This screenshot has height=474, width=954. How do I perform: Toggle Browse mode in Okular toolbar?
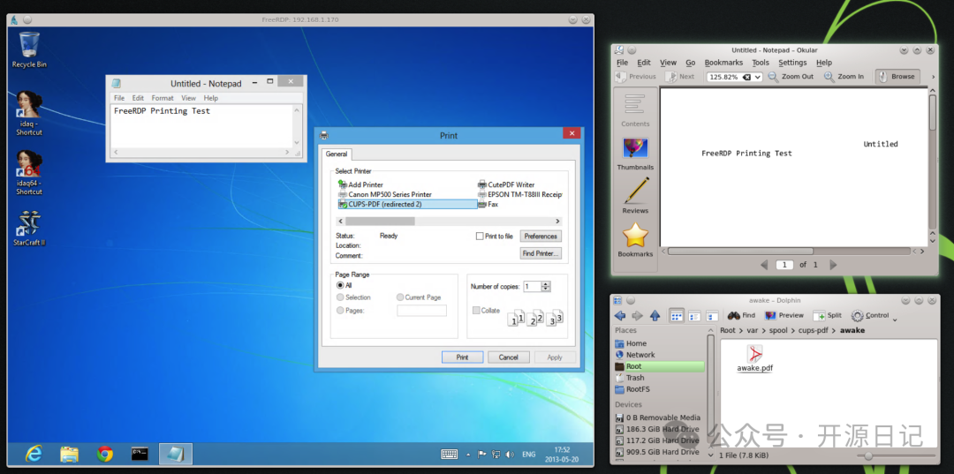pos(897,77)
